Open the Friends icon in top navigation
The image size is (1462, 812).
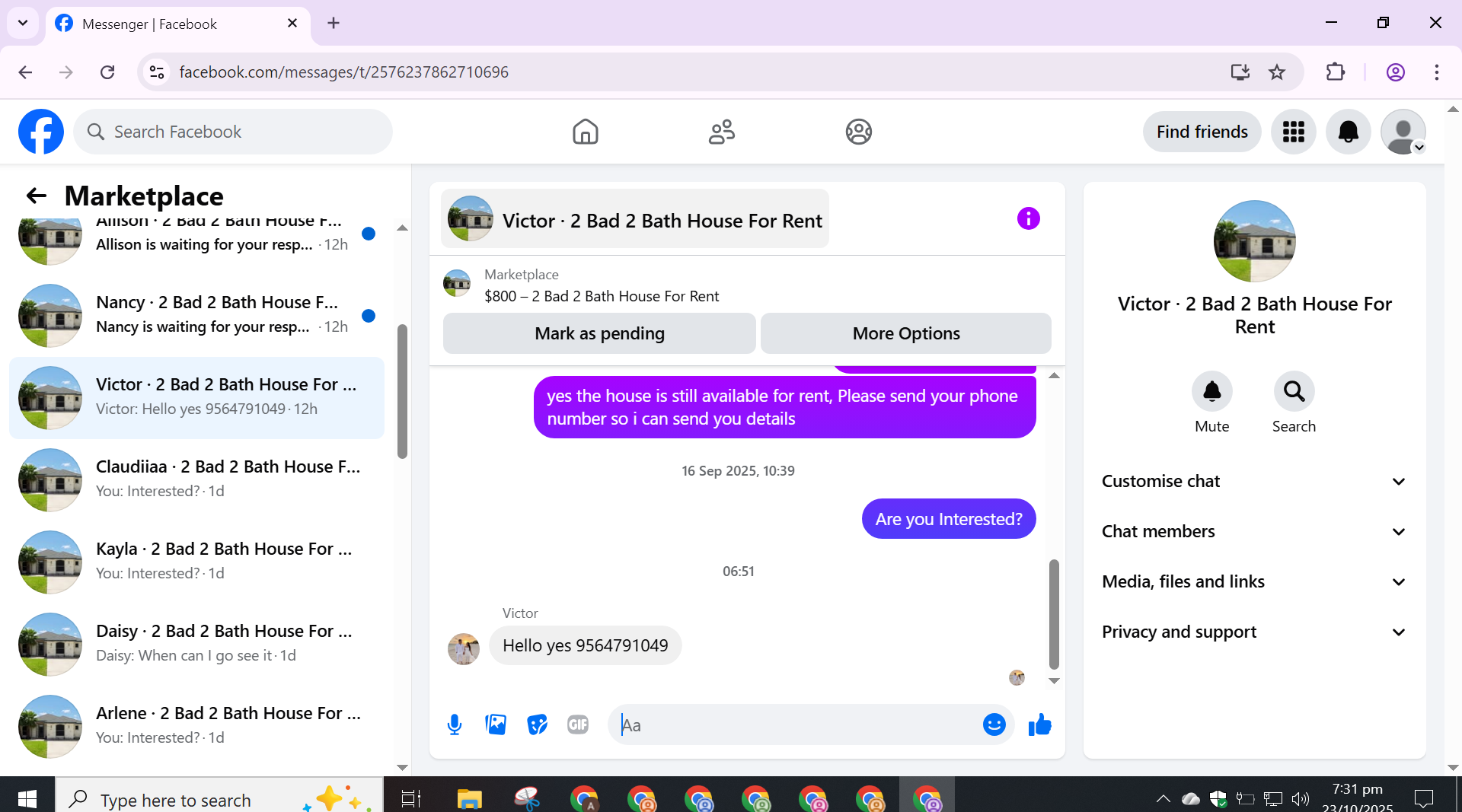point(722,132)
